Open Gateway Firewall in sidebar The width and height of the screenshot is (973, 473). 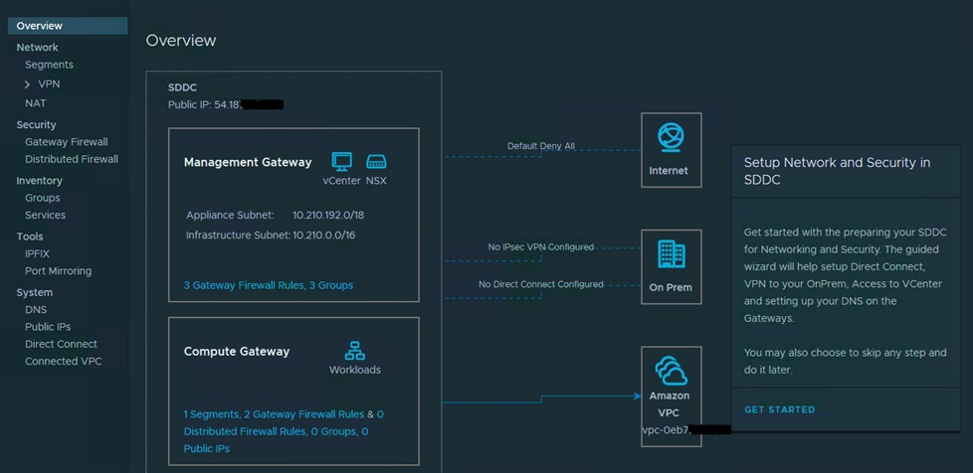coord(67,142)
